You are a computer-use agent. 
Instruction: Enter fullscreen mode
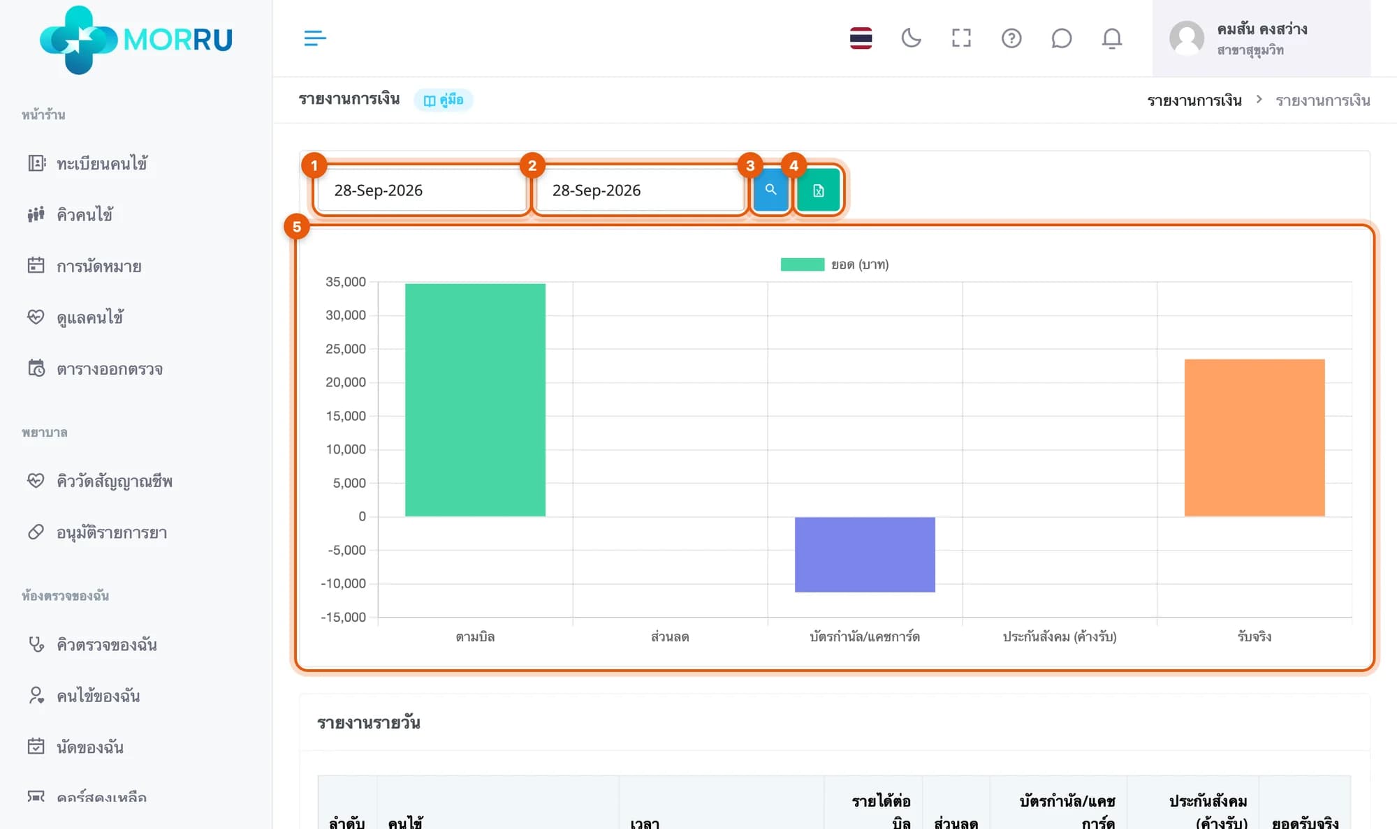(x=961, y=38)
